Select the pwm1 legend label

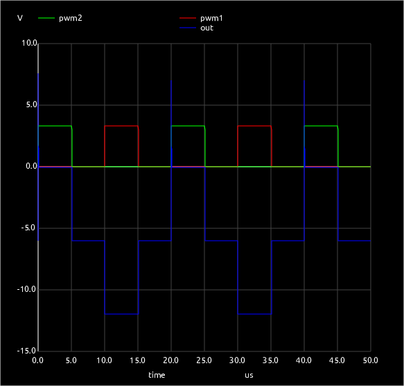click(211, 18)
